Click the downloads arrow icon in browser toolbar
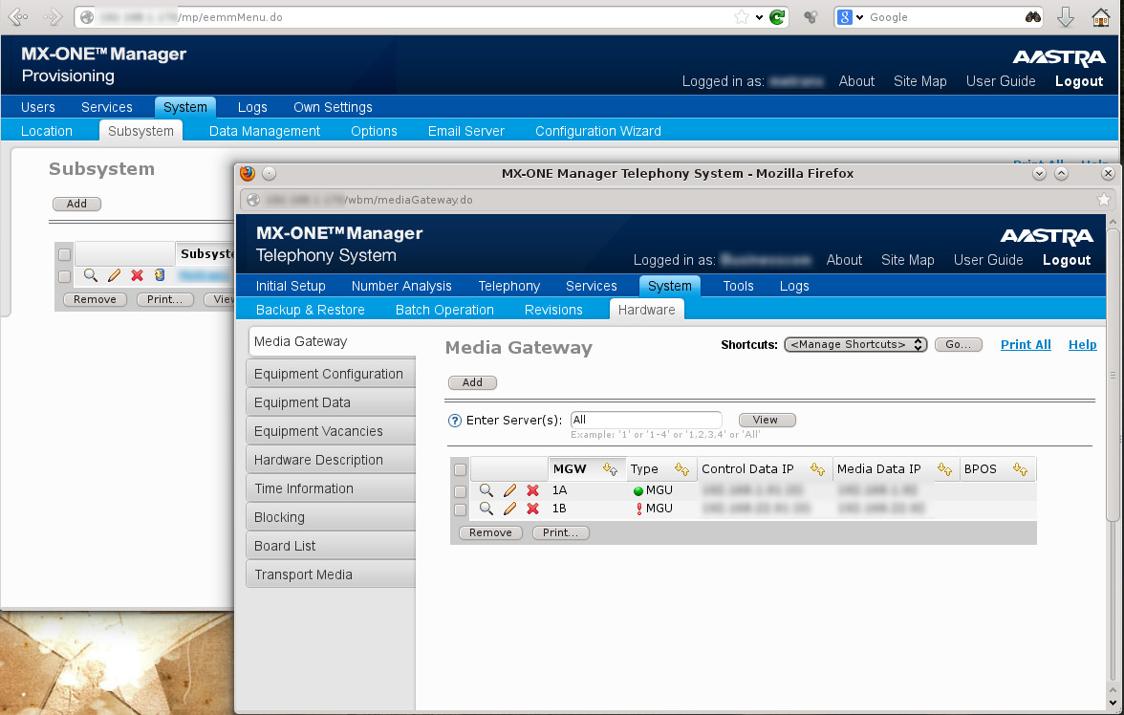This screenshot has height=715, width=1124. (1066, 16)
